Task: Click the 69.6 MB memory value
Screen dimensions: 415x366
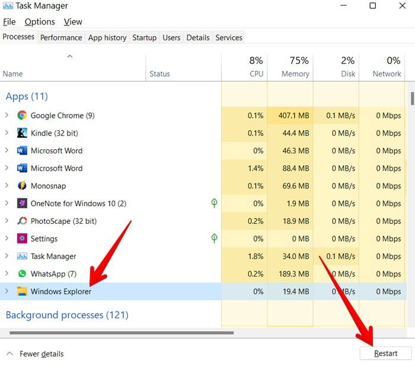Action: (x=296, y=186)
